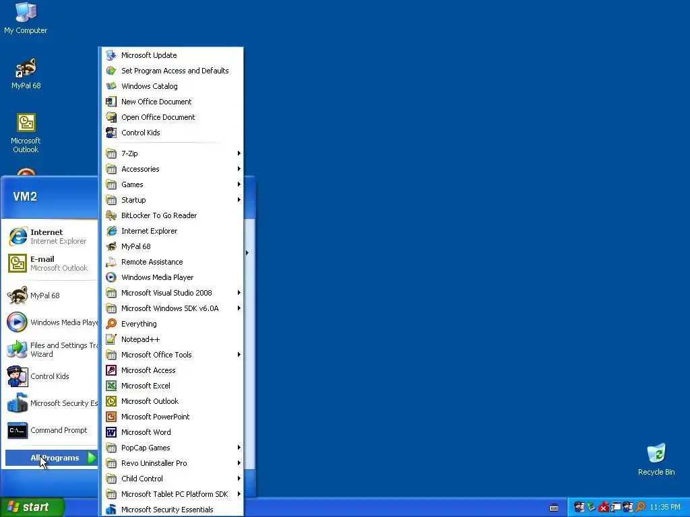Launch Microsoft Outlook from All Programs list
This screenshot has height=517, width=690.
click(172, 401)
